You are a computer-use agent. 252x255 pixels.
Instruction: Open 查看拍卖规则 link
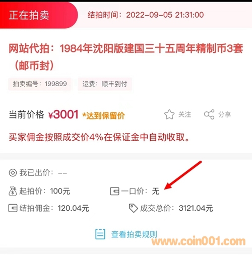pos(134,234)
